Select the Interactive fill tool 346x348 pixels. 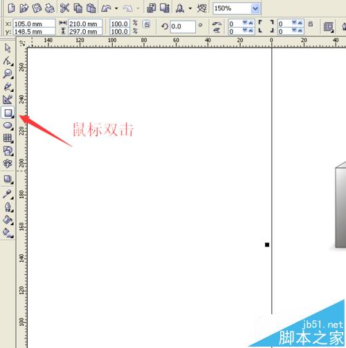click(x=8, y=233)
